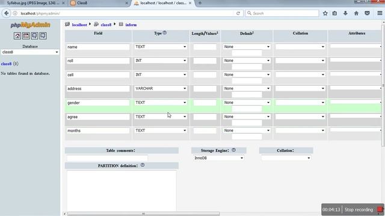The width and height of the screenshot is (385, 216).
Task: Click the database icon beside class8
Action: point(96,24)
